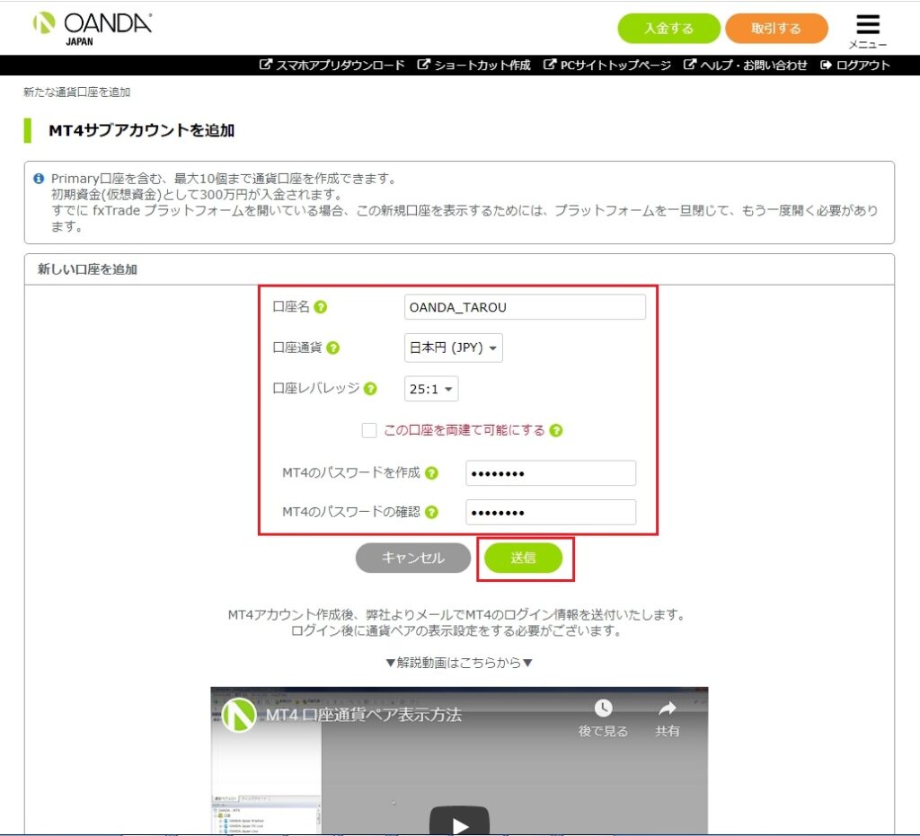
Task: Play the MT4 tutorial video
Action: tap(459, 821)
